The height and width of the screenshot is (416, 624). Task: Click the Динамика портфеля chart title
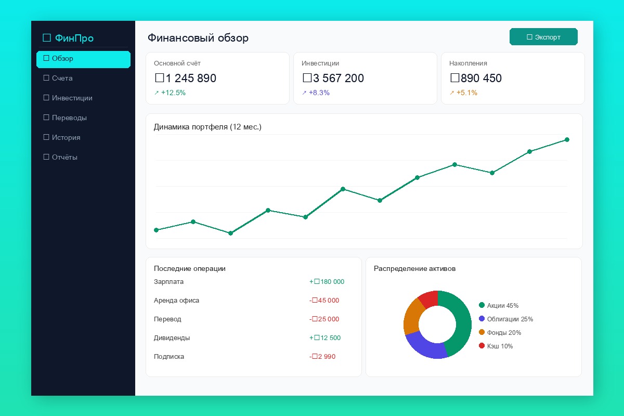(207, 127)
